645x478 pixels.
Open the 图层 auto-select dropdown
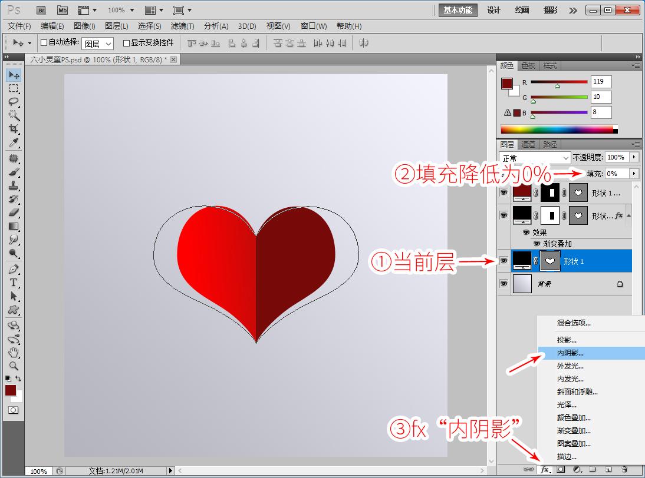coord(97,44)
